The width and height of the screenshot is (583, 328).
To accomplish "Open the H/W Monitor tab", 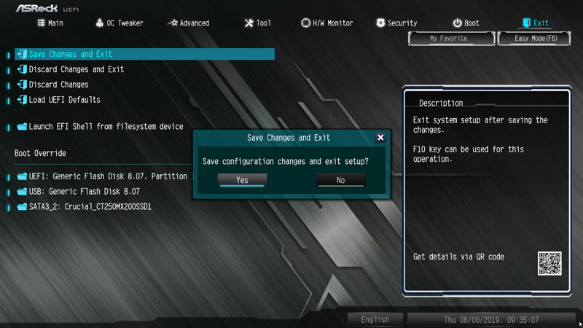I will pos(326,23).
